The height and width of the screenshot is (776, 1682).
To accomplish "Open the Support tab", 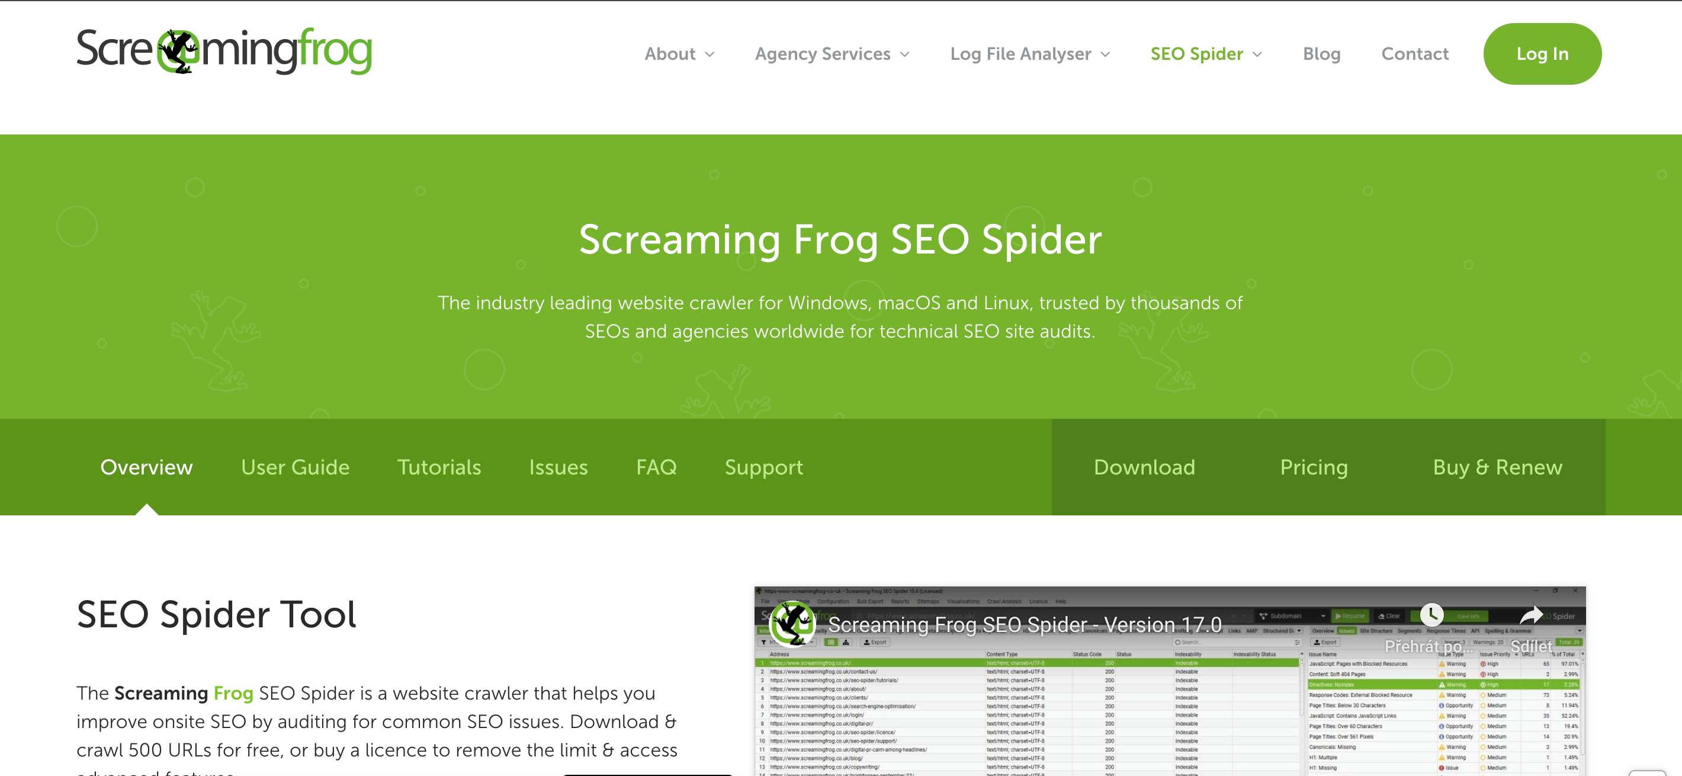I will tap(764, 467).
